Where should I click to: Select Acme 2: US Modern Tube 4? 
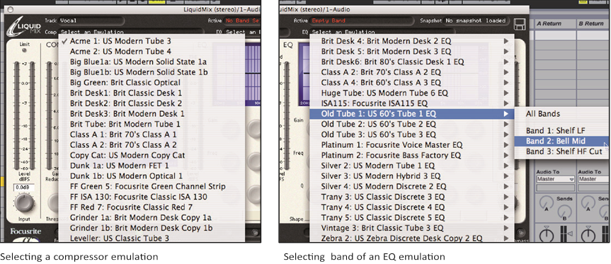pyautogui.click(x=152, y=51)
